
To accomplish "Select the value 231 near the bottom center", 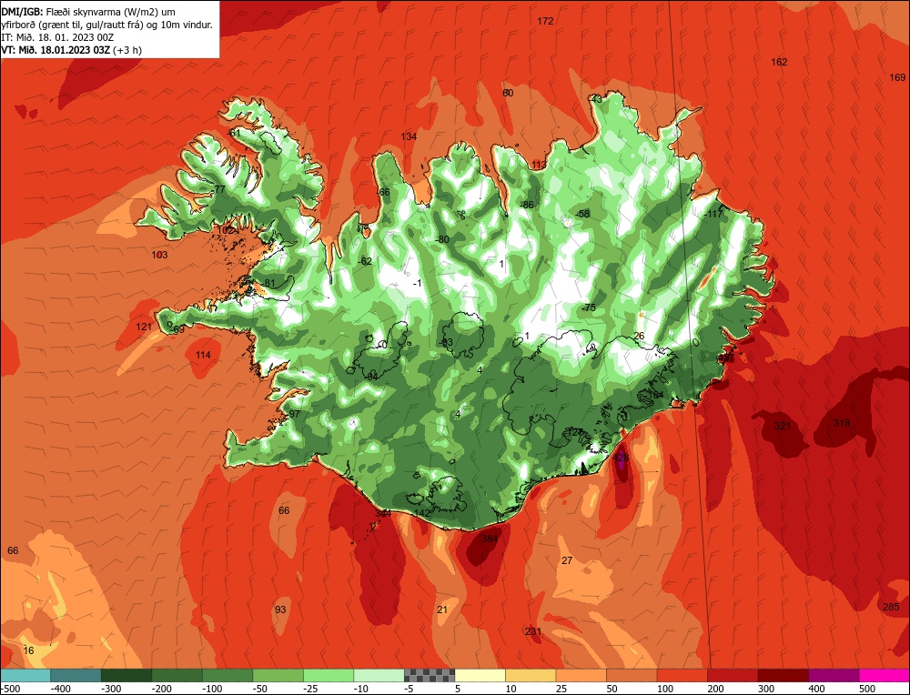I will pos(532,631).
